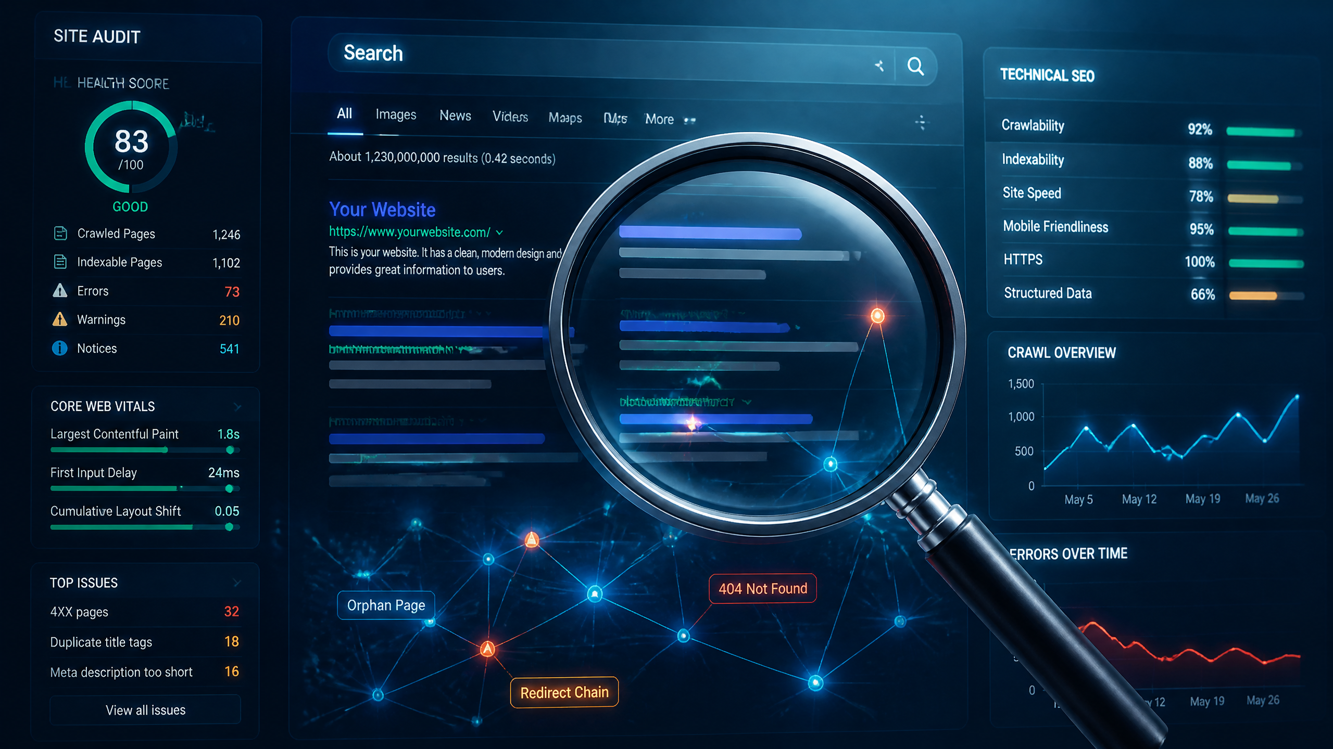Switch to the News tab
Screen dimensions: 1333x749
(x=455, y=115)
